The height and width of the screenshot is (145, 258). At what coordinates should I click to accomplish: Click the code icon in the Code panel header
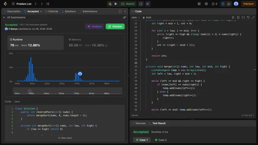pos(133,11)
